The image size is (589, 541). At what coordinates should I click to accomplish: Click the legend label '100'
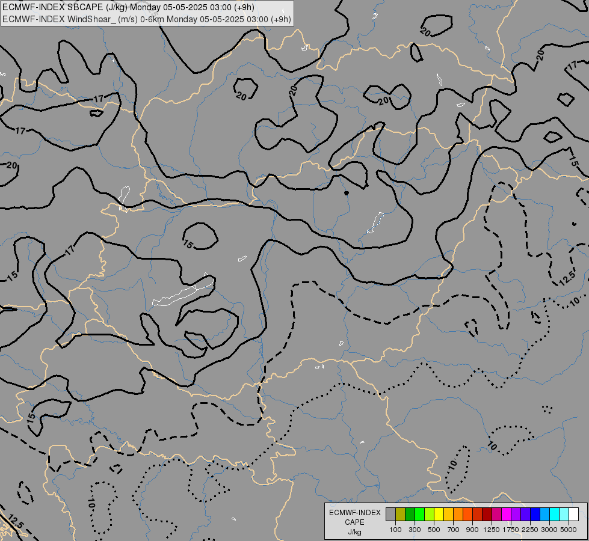(395, 530)
